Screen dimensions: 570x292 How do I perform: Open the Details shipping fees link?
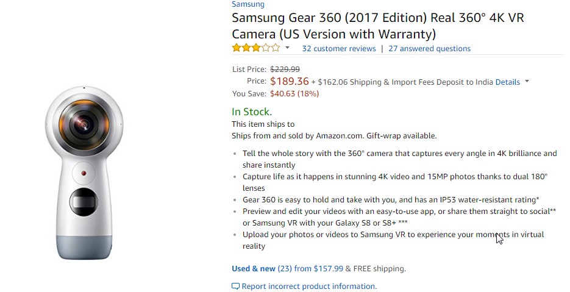(507, 82)
